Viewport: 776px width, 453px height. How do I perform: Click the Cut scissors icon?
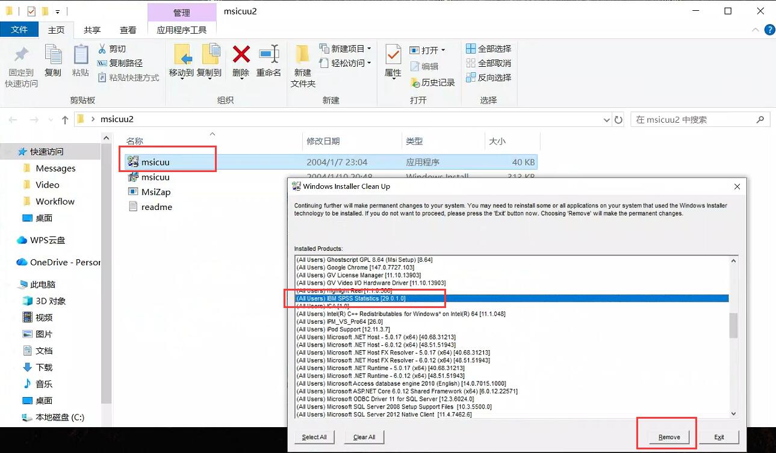point(102,49)
